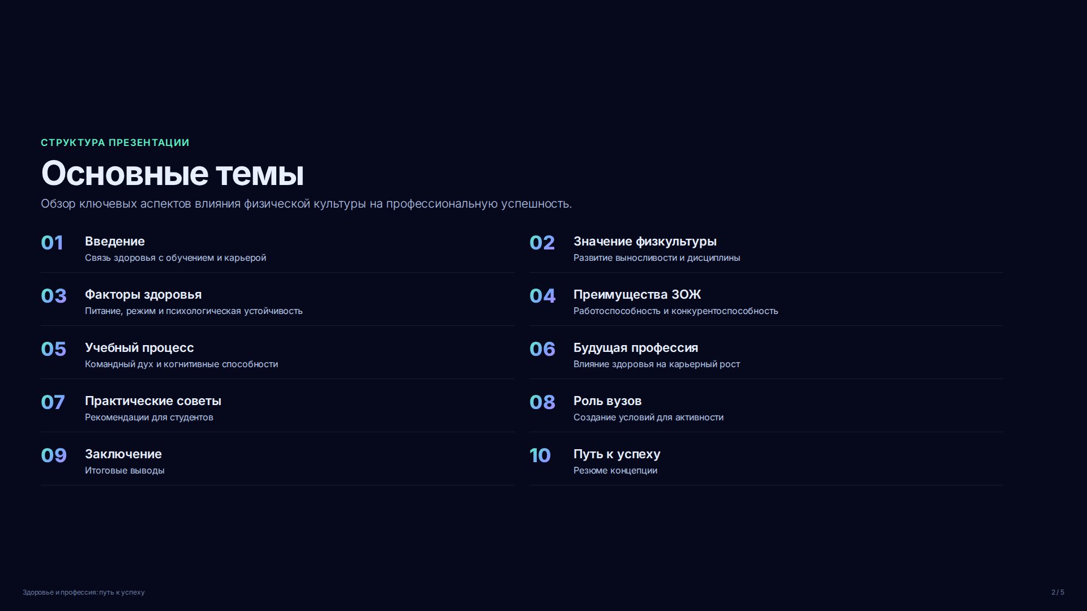Select the 'Учебный процесс' topic

pos(139,348)
